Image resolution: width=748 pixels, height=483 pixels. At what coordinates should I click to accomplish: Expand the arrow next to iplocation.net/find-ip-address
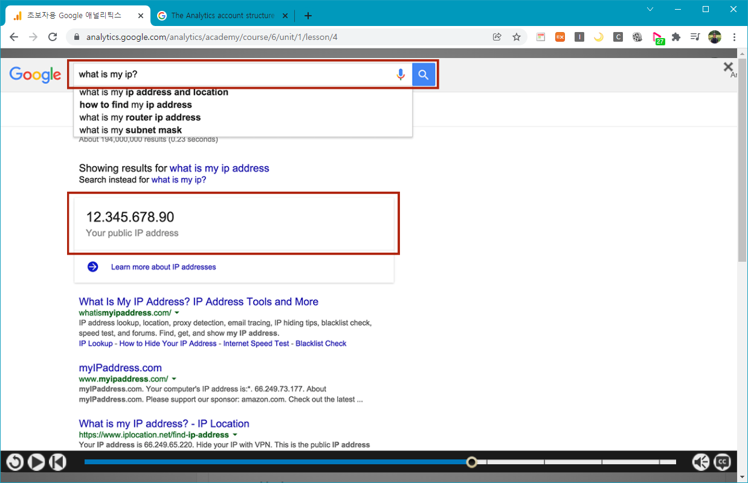(x=235, y=435)
